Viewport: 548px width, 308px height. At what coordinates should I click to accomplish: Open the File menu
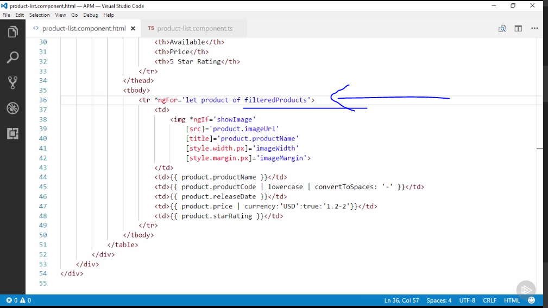point(7,15)
